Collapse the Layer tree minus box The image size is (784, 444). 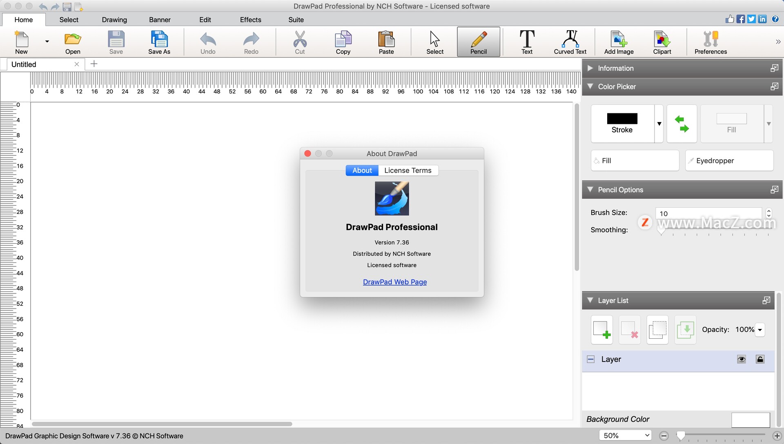pos(590,359)
